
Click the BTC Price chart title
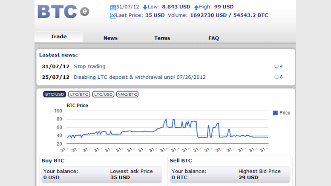(x=77, y=106)
